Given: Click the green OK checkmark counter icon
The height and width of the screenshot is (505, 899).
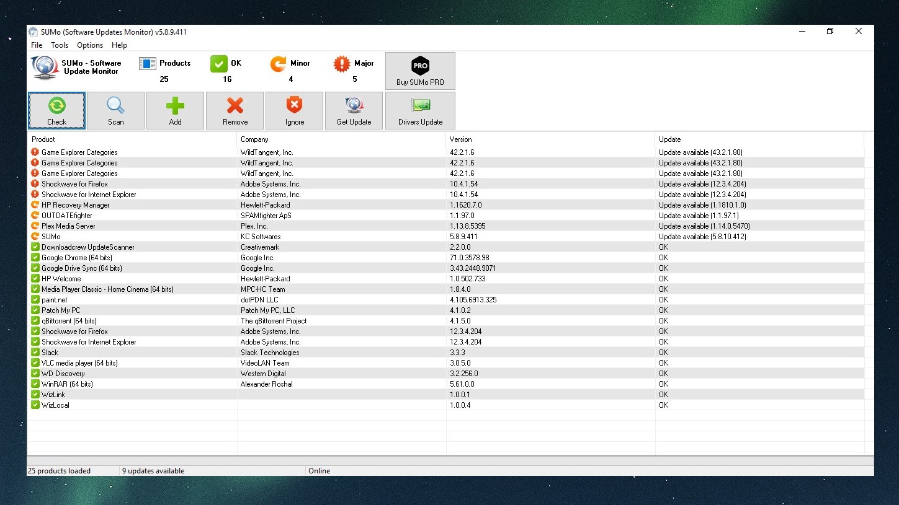Looking at the screenshot, I should 219,63.
